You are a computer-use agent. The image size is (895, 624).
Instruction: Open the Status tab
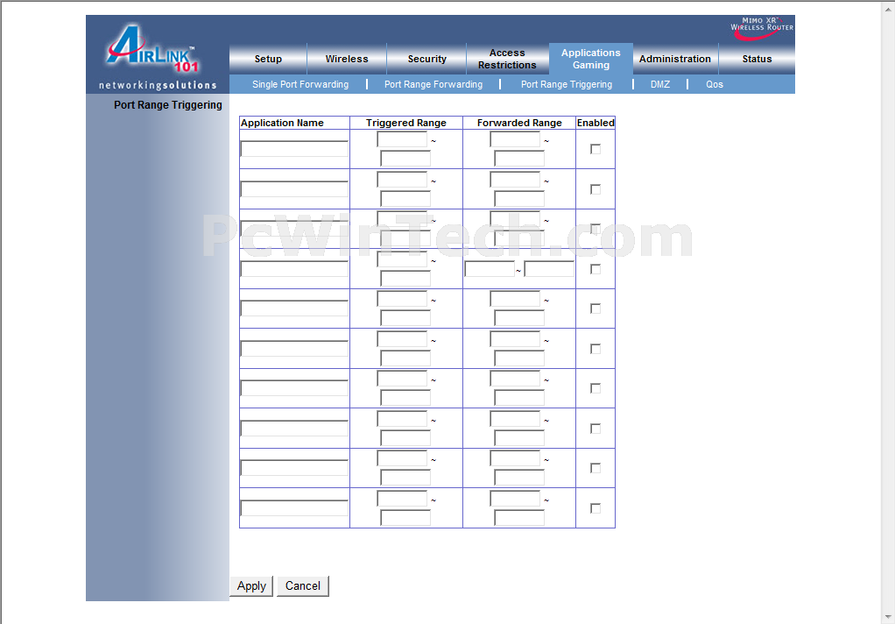coord(757,59)
